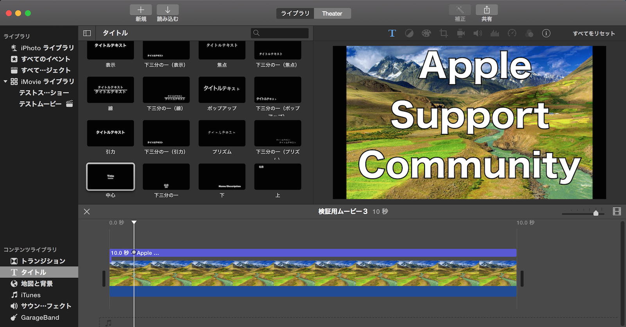Viewport: 626px width, 327px height.
Task: Select the landscape video clip in the timeline
Action: tap(313, 273)
